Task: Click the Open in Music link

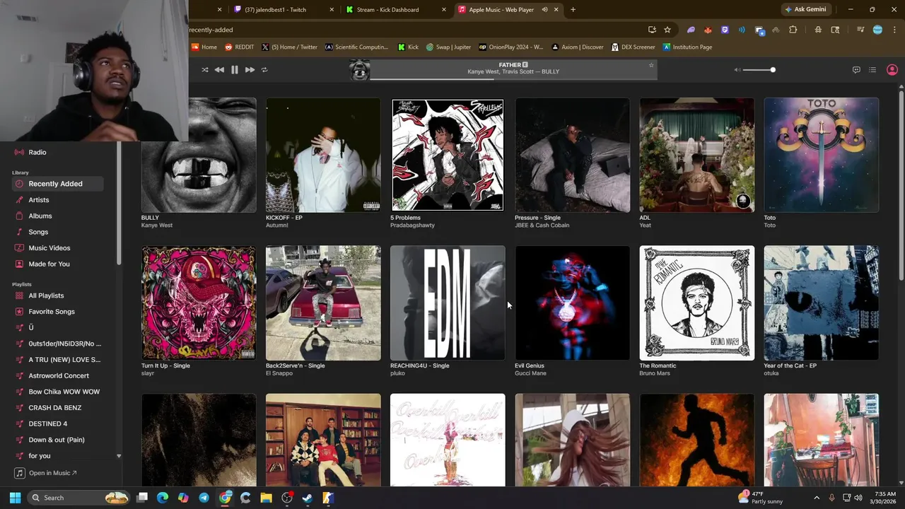Action: pyautogui.click(x=47, y=473)
